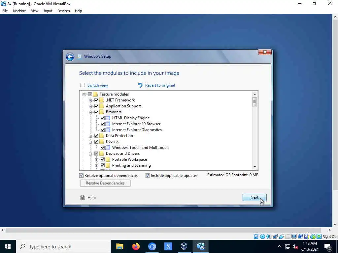Click the blue back arrow in Windows Setup
The image size is (338, 253).
pyautogui.click(x=70, y=57)
